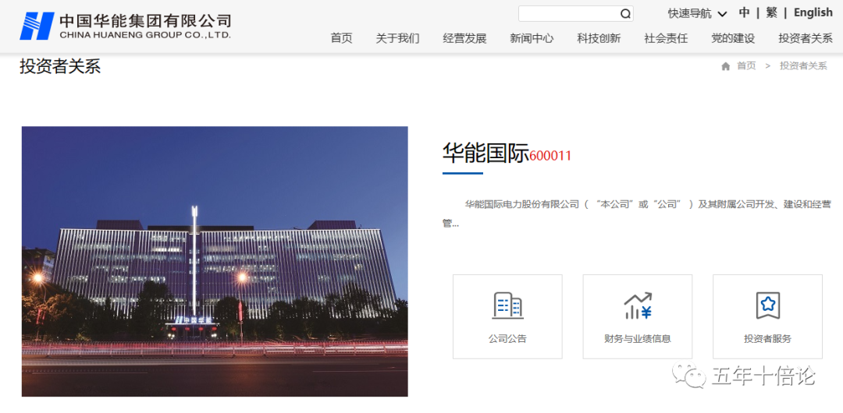
Task: Click the 投资者关系 page title
Action: [60, 66]
